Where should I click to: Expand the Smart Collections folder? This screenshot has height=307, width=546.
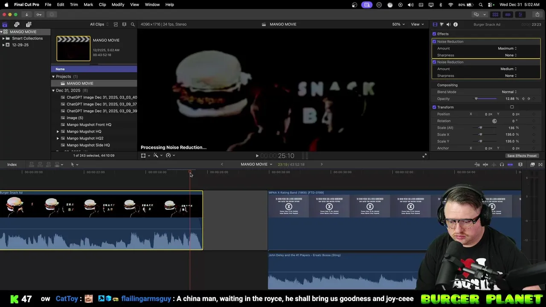tap(3, 38)
